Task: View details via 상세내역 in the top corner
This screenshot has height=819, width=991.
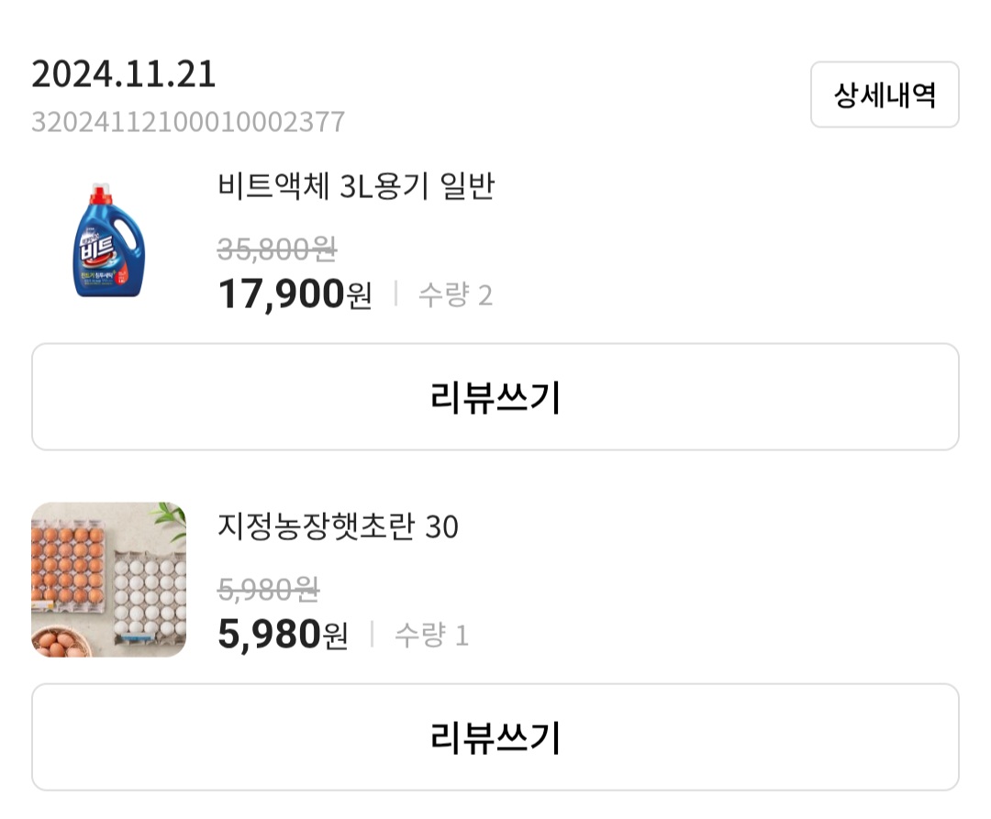Action: coord(884,95)
